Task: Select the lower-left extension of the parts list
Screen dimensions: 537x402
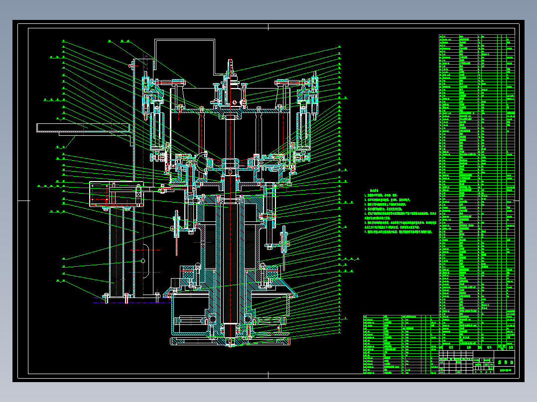Action: click(401, 344)
